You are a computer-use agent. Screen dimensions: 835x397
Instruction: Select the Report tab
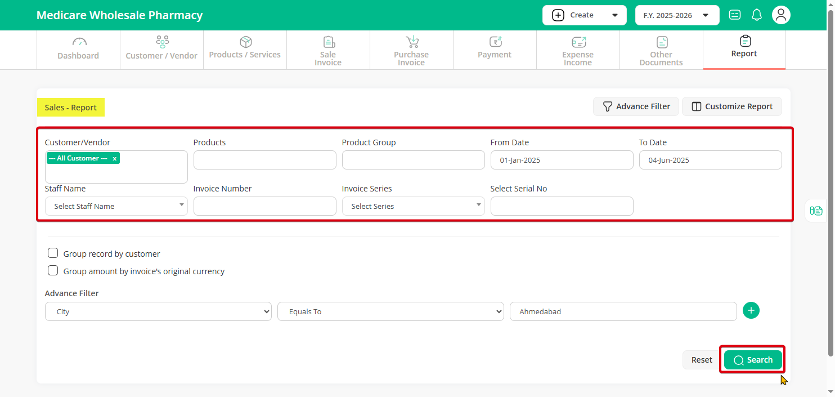[744, 50]
